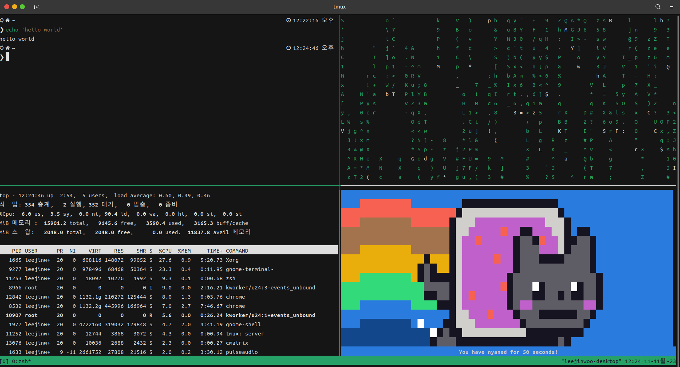The image size is (680, 367).
Task: Click the COMMAND column header
Action: point(237,251)
